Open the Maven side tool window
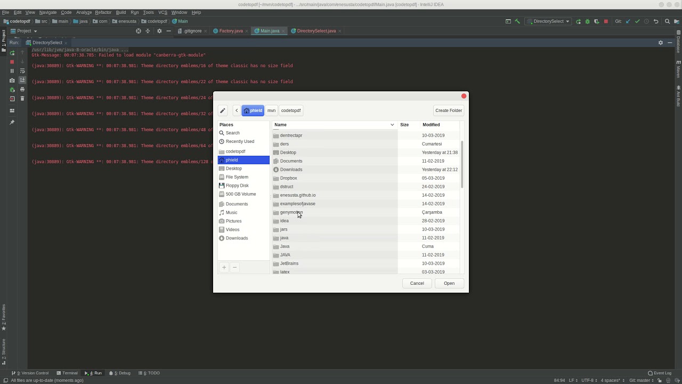Image resolution: width=682 pixels, height=384 pixels. (678, 69)
